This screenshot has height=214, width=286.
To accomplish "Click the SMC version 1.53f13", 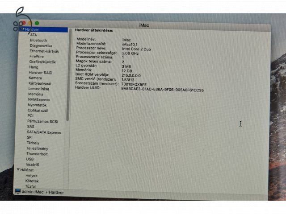I will click(x=128, y=80).
